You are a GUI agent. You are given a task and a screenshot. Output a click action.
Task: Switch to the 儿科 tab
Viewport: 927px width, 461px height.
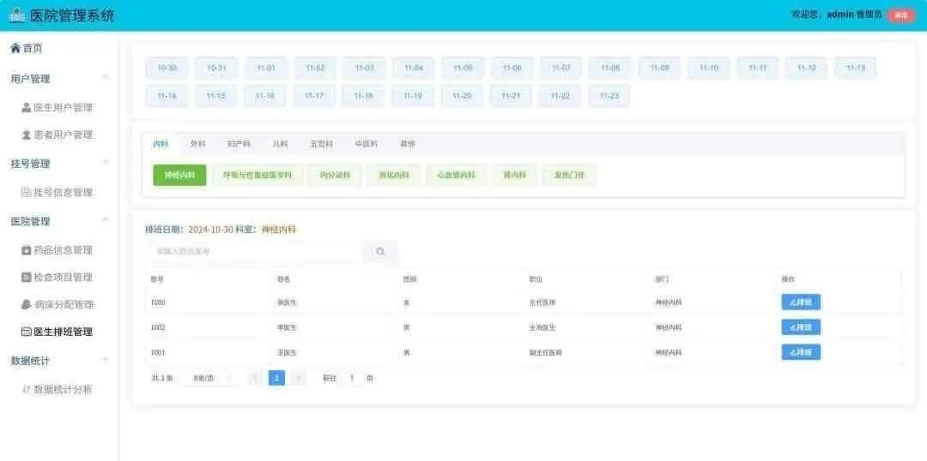[280, 144]
